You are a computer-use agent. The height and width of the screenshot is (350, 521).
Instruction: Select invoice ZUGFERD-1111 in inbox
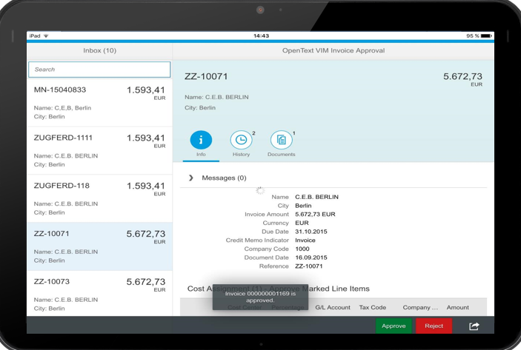(99, 150)
